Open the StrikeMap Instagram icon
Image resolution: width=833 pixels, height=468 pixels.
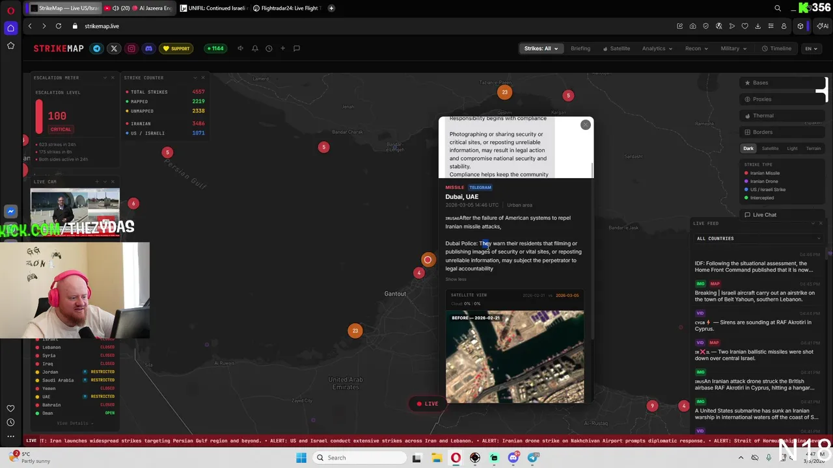coord(131,48)
